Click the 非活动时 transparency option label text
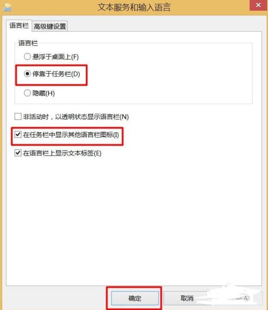Image resolution: width=268 pixels, height=310 pixels. click(76, 117)
